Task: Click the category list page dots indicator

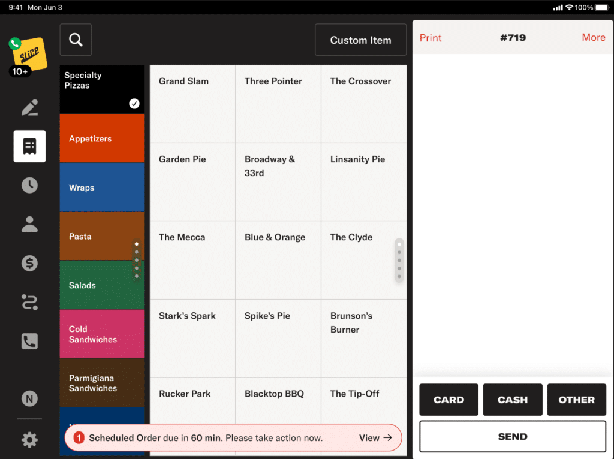Action: (x=137, y=260)
